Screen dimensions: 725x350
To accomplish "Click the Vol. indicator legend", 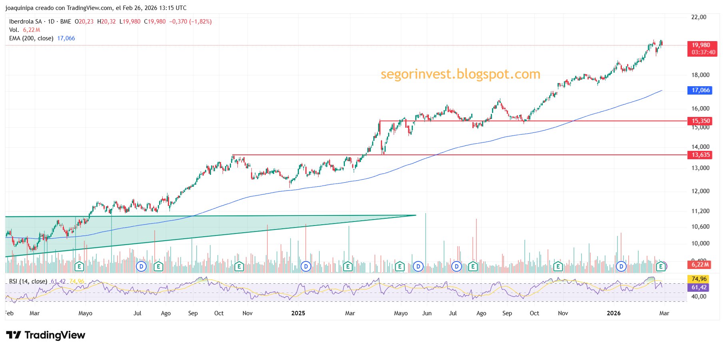I will 14,30.
